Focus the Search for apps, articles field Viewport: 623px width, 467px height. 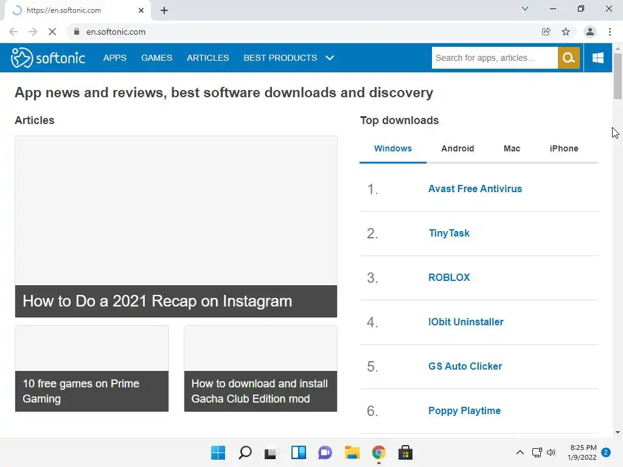coord(495,58)
